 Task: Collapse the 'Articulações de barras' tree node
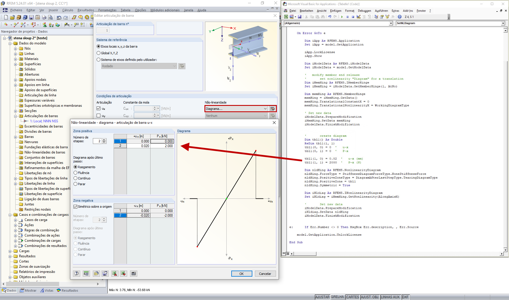[16, 116]
